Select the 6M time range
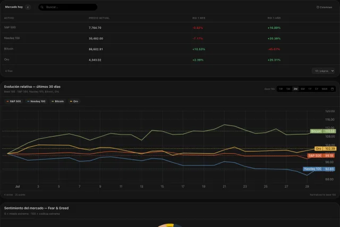Image resolution: width=340 pixels, height=227 pixels. click(303, 89)
